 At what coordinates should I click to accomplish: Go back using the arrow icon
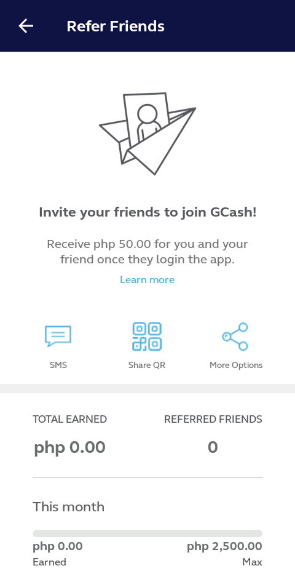[x=26, y=26]
